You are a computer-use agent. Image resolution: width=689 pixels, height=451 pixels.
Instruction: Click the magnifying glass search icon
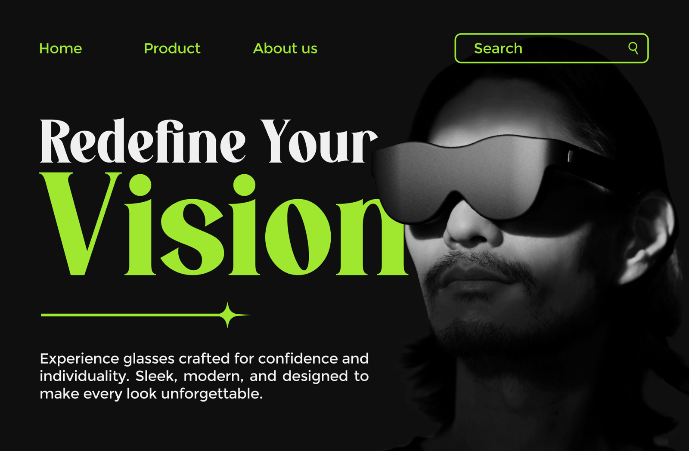(x=633, y=48)
